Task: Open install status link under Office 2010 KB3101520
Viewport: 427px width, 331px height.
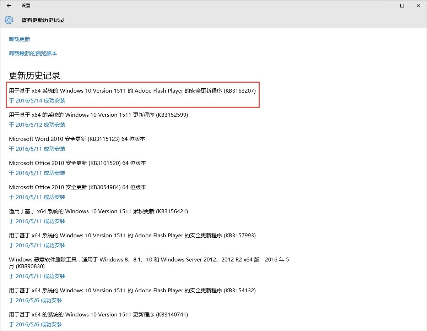Action: [x=37, y=173]
